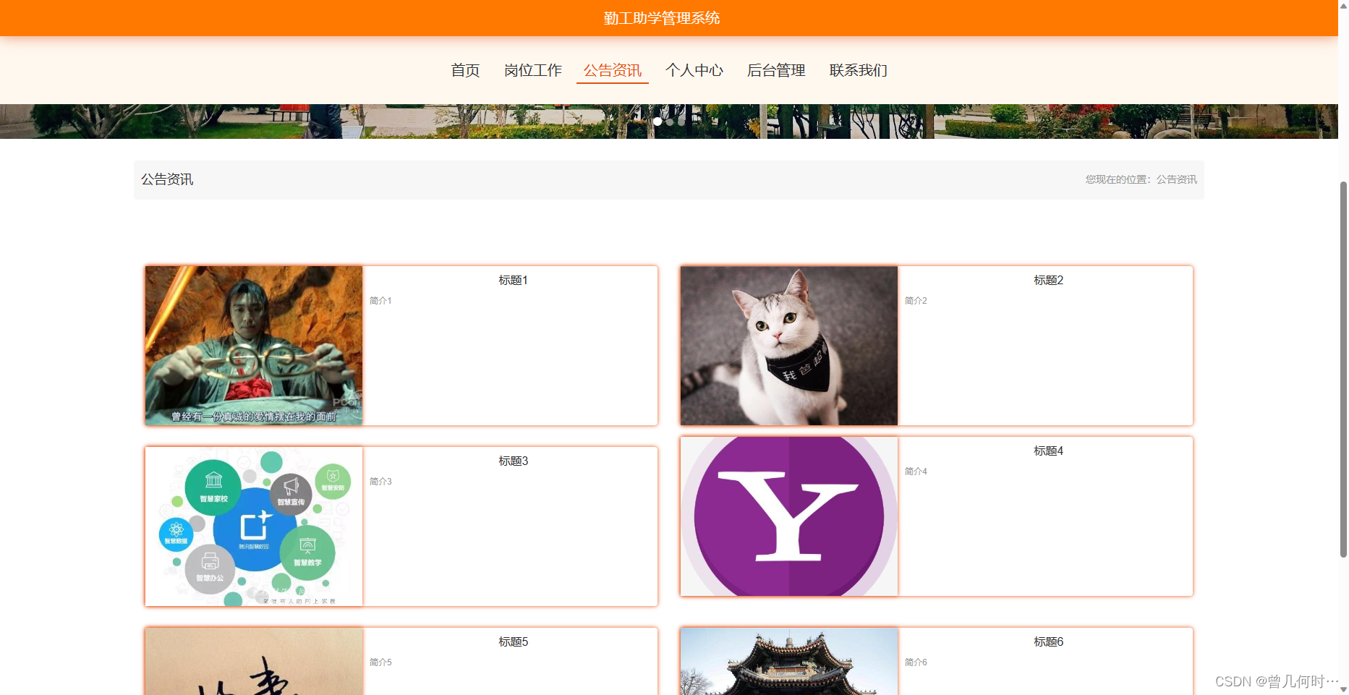Select the second carousel indicator dot
1349x695 pixels.
coord(670,121)
